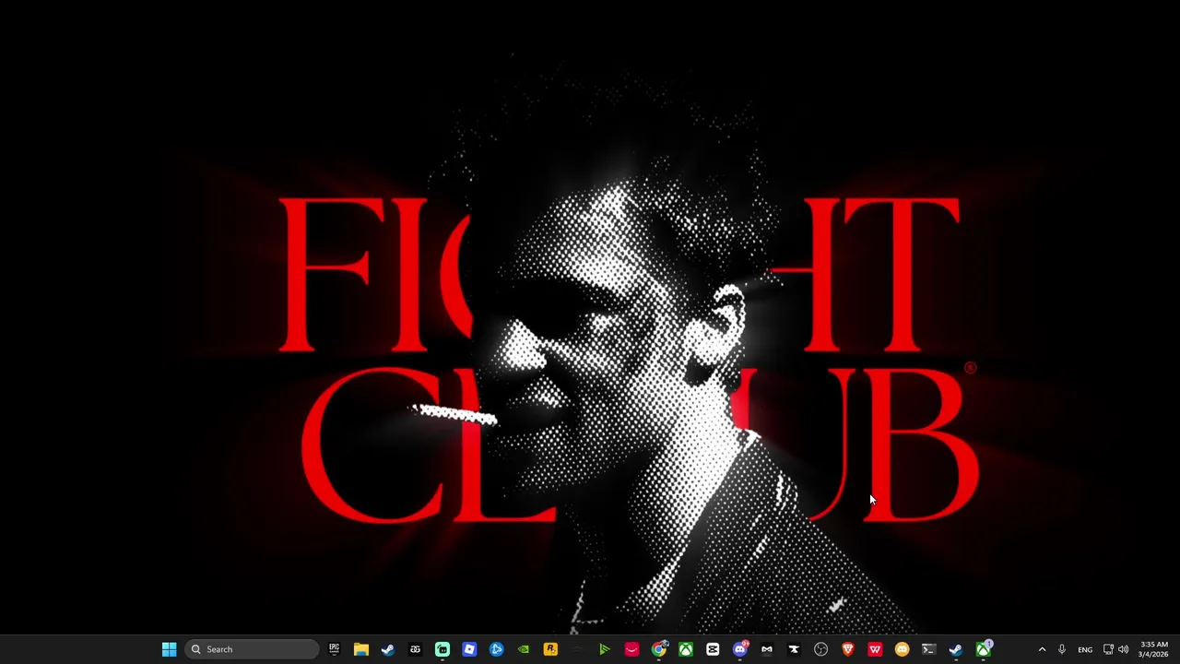Open the black icon left of OBS
The height and width of the screenshot is (664, 1180).
[x=794, y=649]
